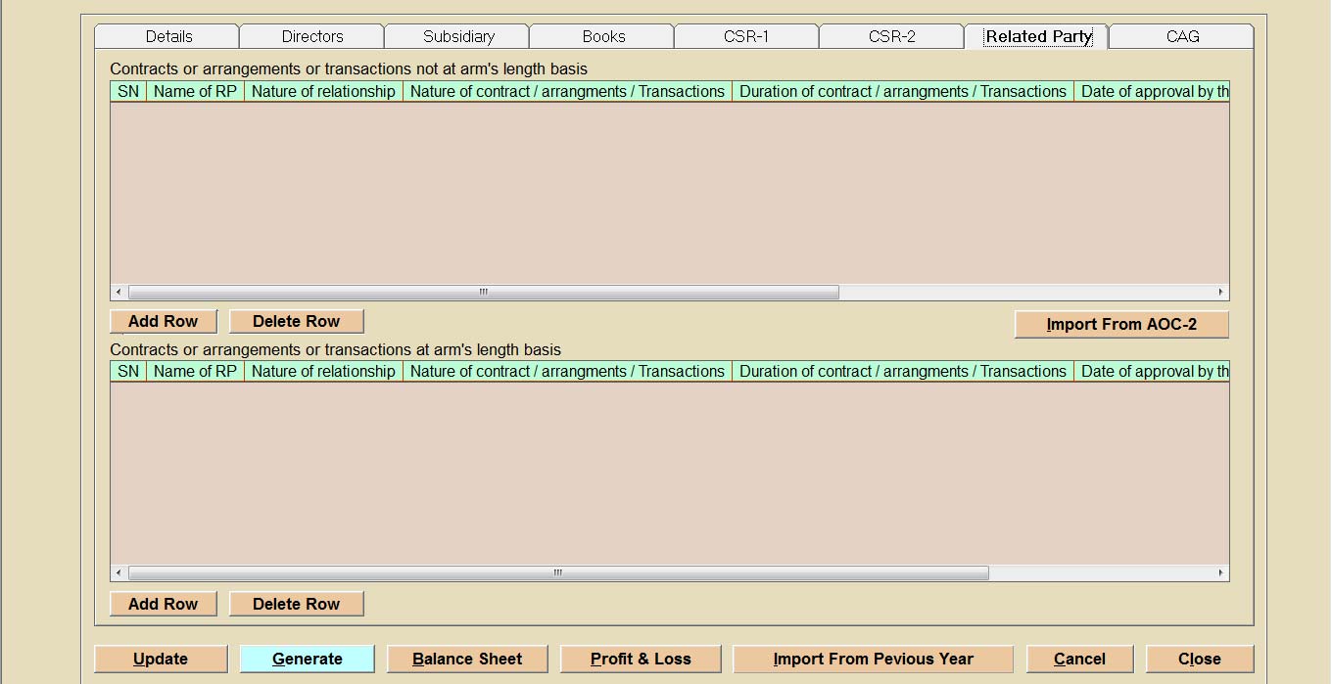
Task: Open the CAG tab
Action: coord(1182,36)
